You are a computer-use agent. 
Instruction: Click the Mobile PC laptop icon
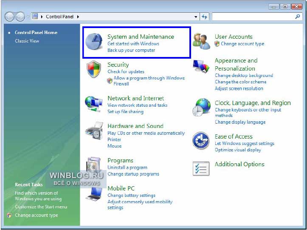pos(94,194)
